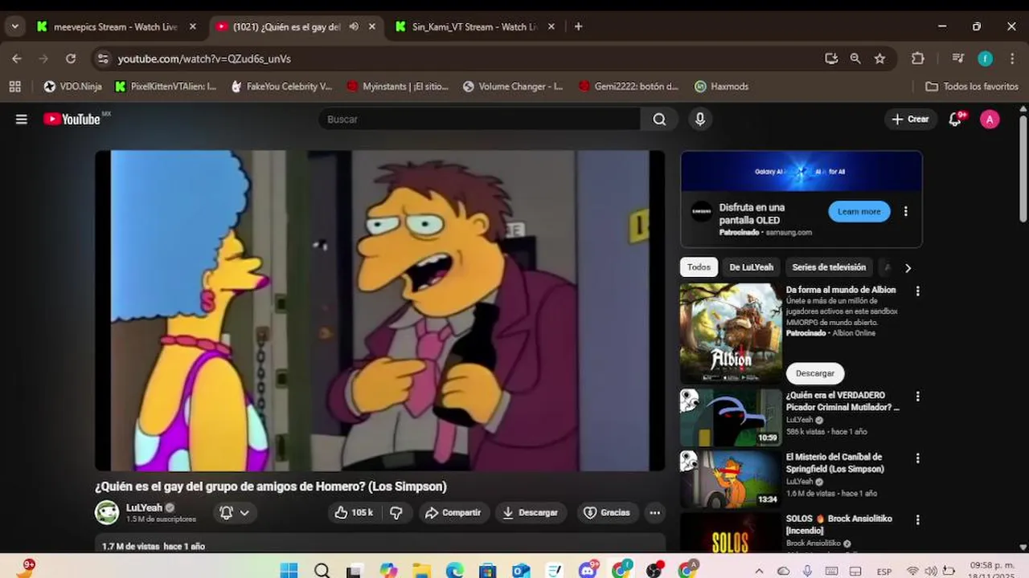Open the Picador Criminal Mutilador thumbnail
Image resolution: width=1029 pixels, height=578 pixels.
coord(731,417)
